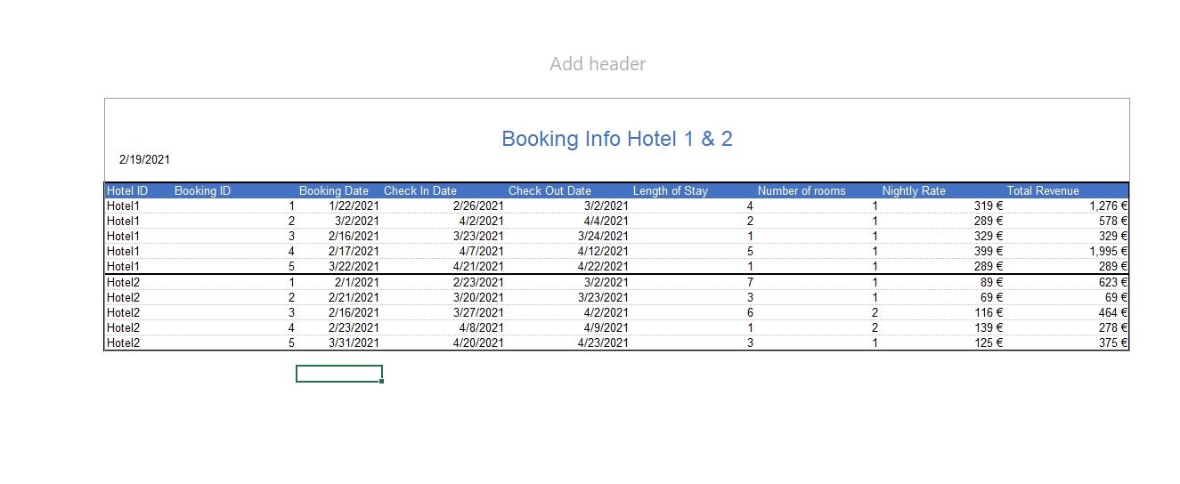The height and width of the screenshot is (484, 1180).
Task: Click the check-out date 4/4/2021
Action: (x=606, y=221)
